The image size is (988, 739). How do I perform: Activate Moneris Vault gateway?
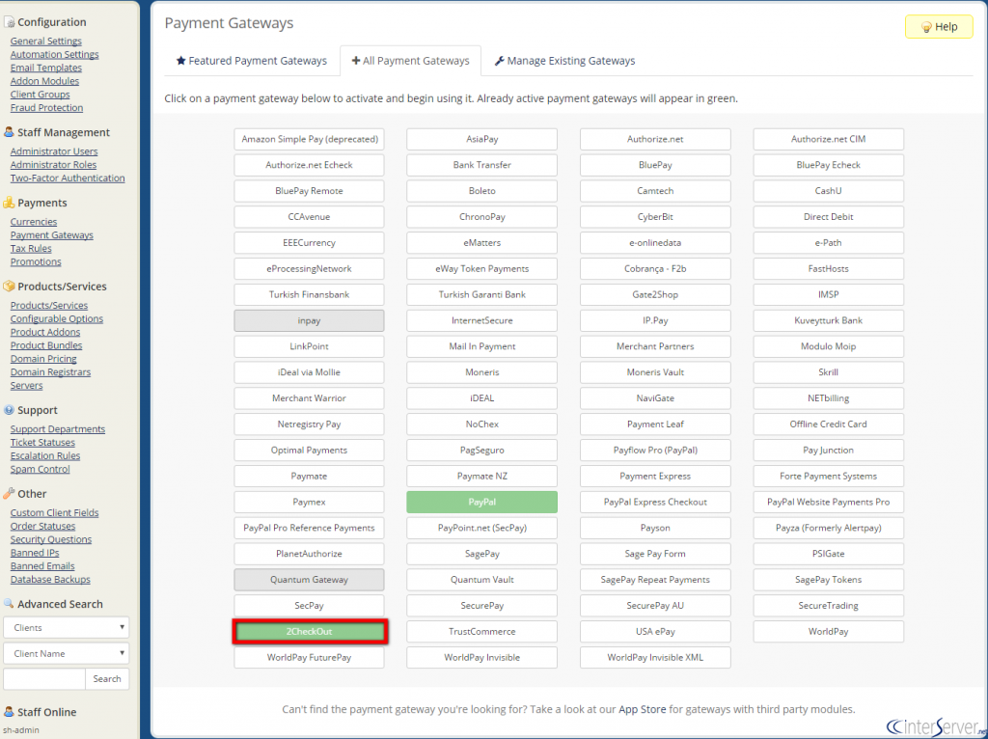pos(655,372)
